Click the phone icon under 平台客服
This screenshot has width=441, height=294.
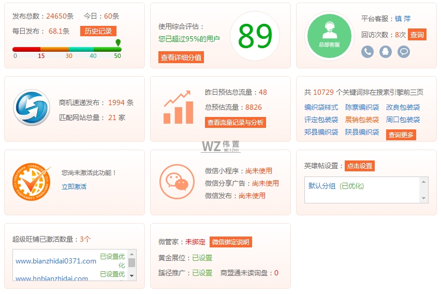tap(367, 52)
